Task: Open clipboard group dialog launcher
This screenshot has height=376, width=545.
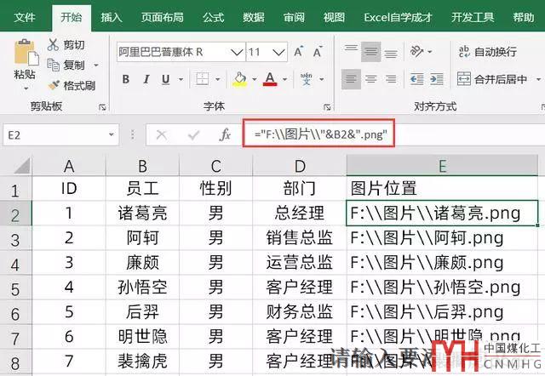Action: click(x=102, y=107)
